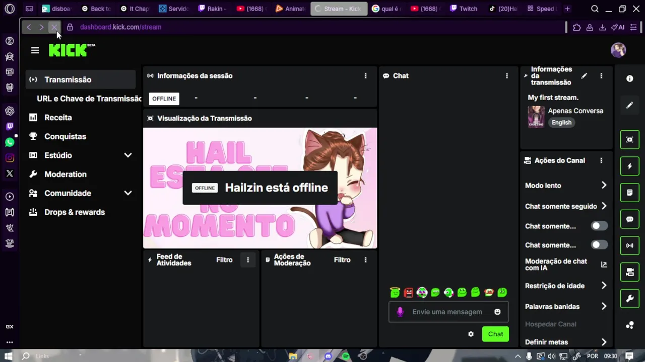Open Chat panel three-dot menu
The width and height of the screenshot is (645, 362).
(x=507, y=76)
